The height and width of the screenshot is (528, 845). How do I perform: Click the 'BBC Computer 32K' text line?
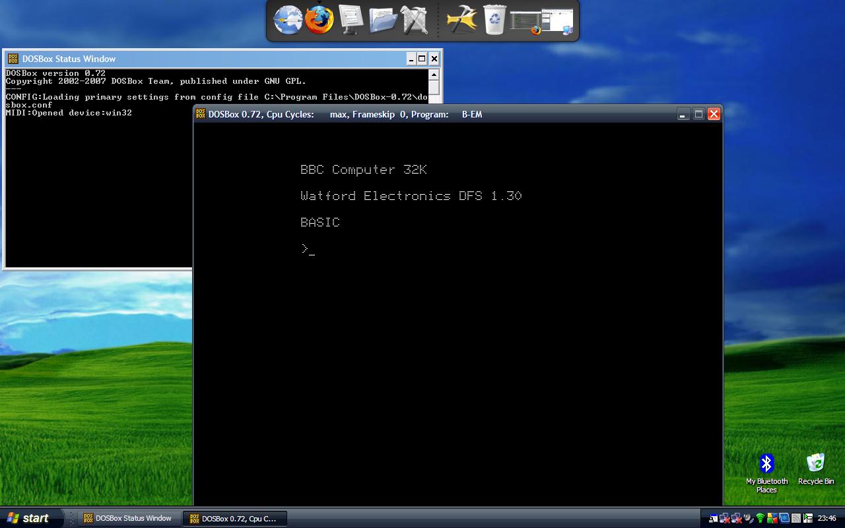click(364, 170)
